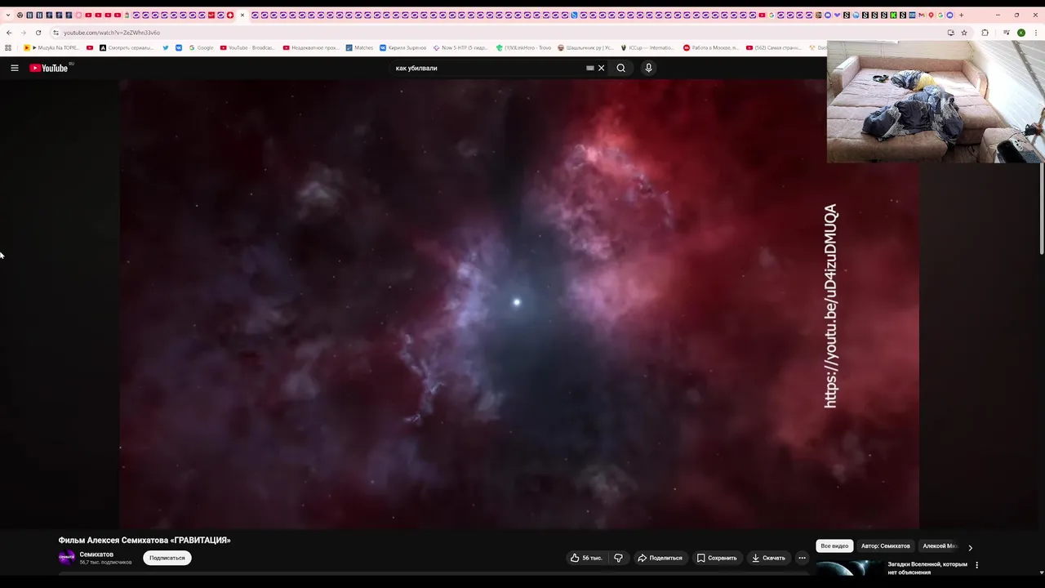The height and width of the screenshot is (588, 1045).
Task: Save video with the Сохранить button
Action: click(717, 558)
